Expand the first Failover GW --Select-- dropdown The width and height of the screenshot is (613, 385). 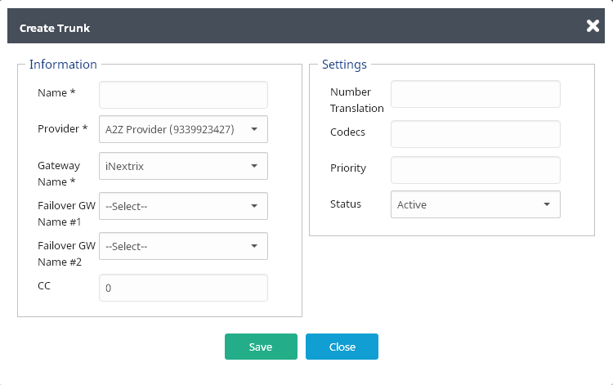click(183, 206)
